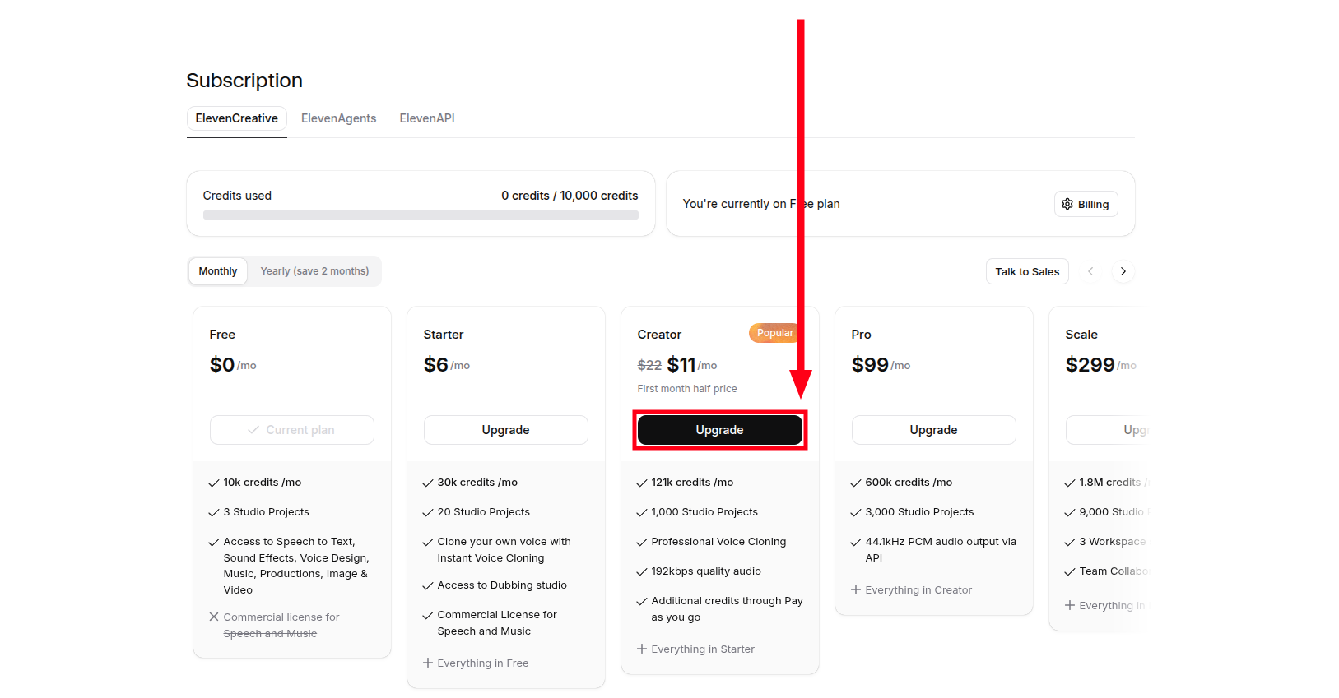Click the Popular badge on the Creator plan

click(x=774, y=333)
